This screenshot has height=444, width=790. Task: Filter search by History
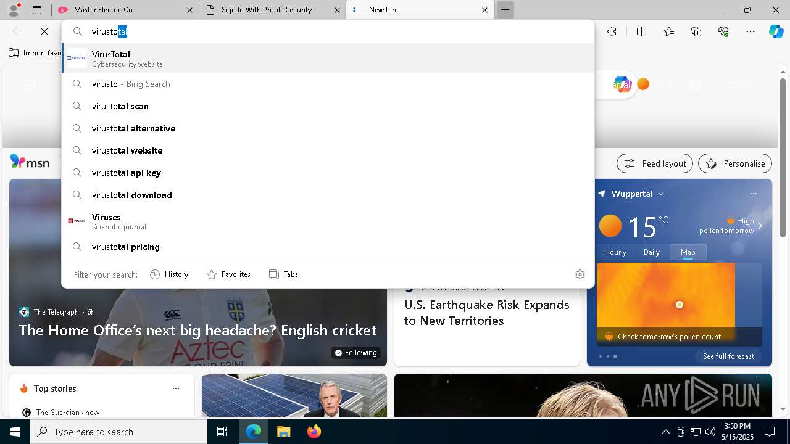pyautogui.click(x=169, y=274)
